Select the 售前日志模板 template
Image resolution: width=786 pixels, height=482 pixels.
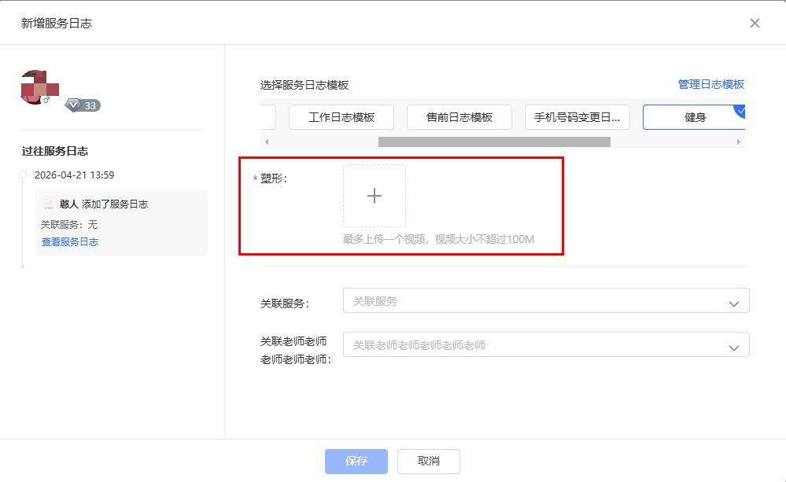click(x=459, y=117)
